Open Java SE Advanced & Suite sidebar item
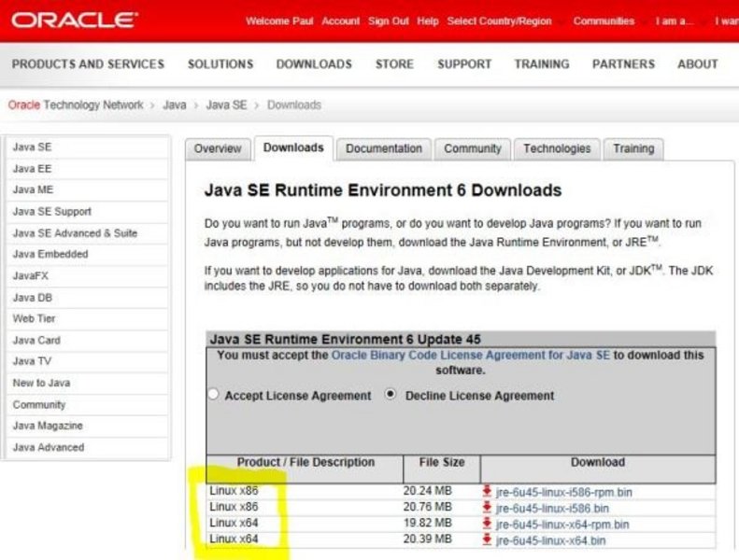Image resolution: width=739 pixels, height=560 pixels. coord(88,233)
